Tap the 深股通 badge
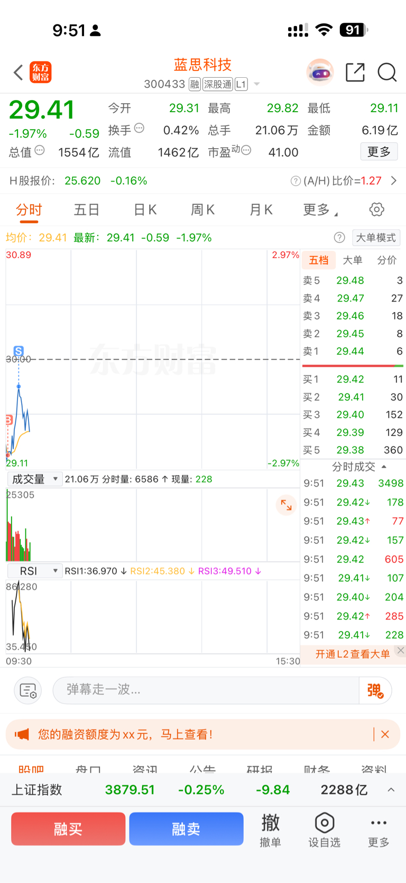The height and width of the screenshot is (883, 406). (x=218, y=84)
